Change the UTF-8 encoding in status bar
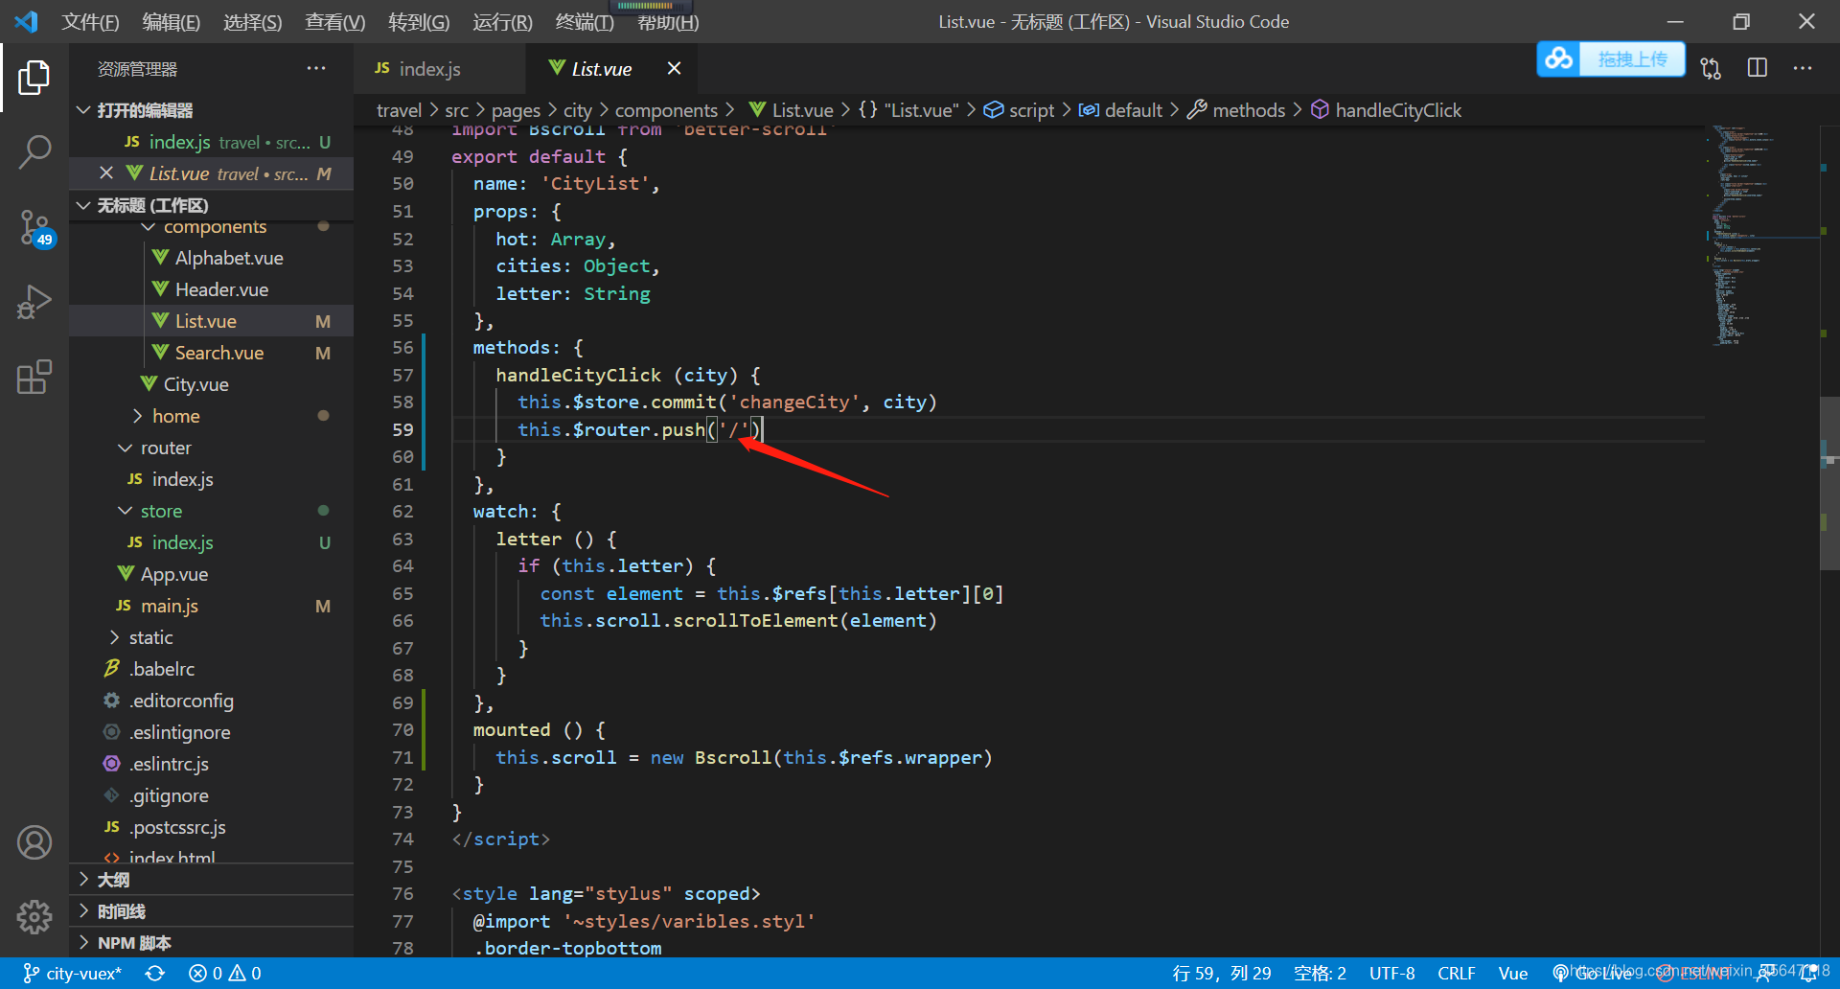This screenshot has height=989, width=1840. click(x=1391, y=974)
